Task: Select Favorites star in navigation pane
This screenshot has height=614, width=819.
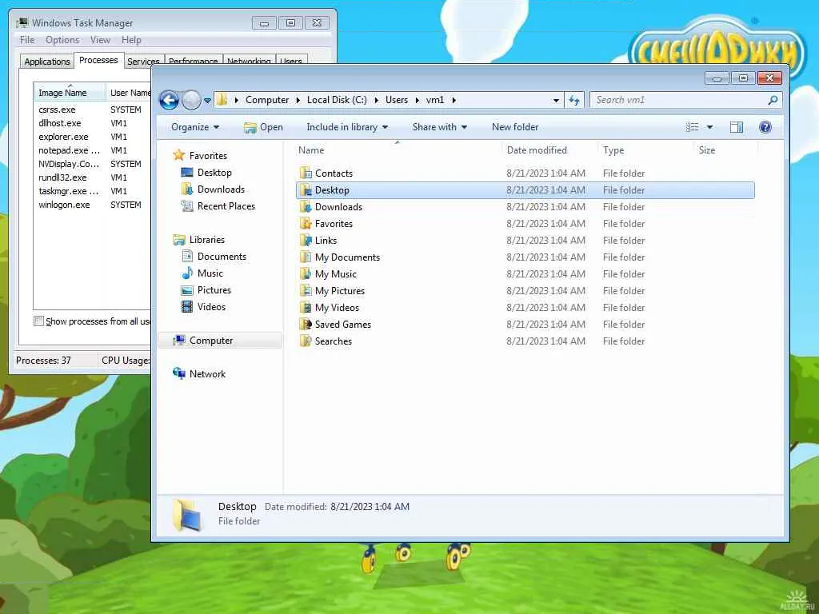Action: click(x=179, y=155)
